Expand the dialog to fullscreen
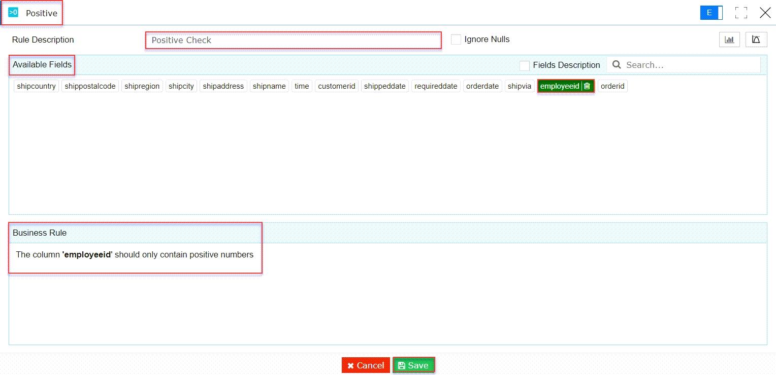The height and width of the screenshot is (375, 776). click(x=741, y=13)
